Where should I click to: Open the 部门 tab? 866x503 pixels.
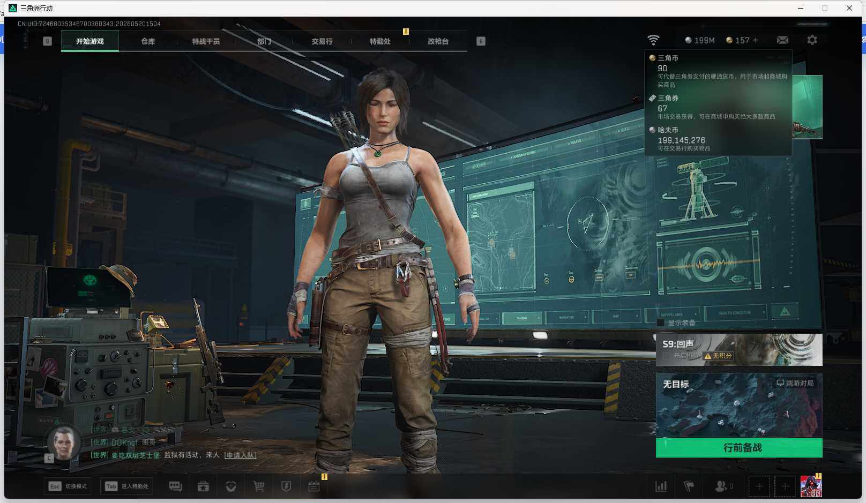(264, 41)
